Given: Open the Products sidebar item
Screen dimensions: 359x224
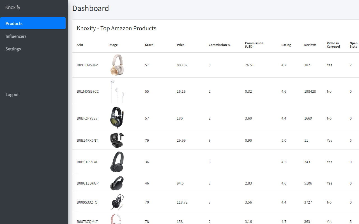Looking at the screenshot, I should pos(33,23).
